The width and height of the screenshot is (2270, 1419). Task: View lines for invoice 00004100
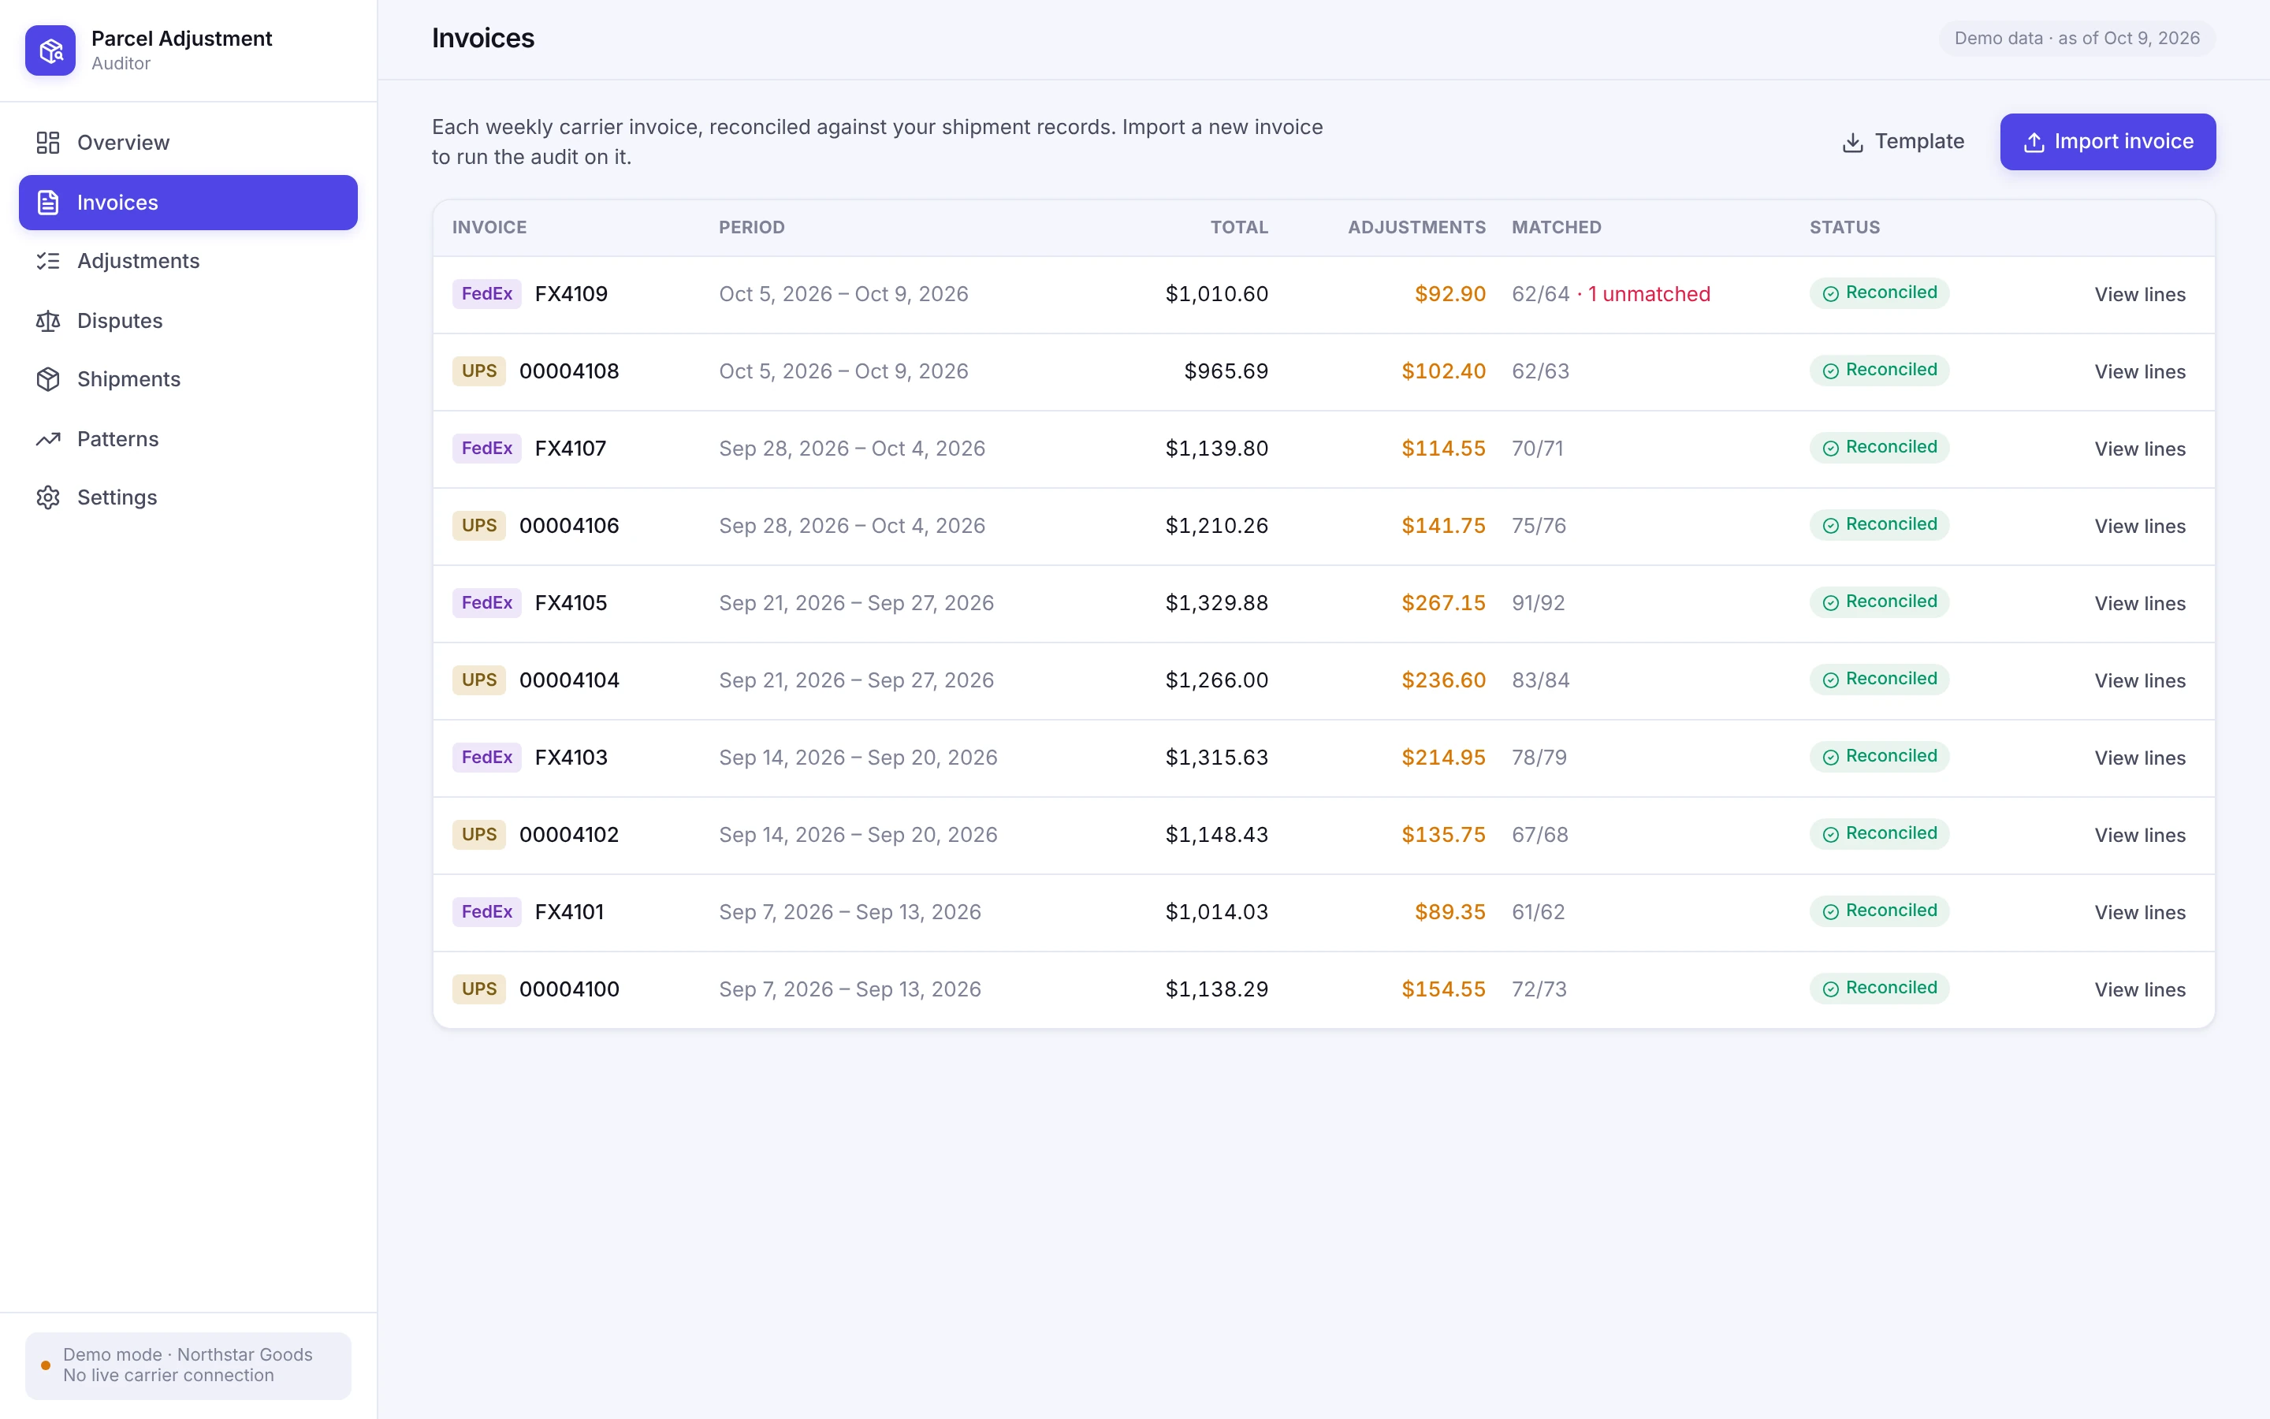click(x=2140, y=990)
